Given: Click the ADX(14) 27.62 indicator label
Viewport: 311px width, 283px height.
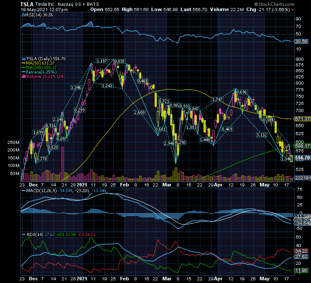Looking at the screenshot, I should click(x=40, y=235).
